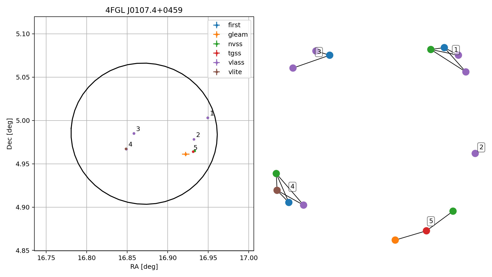
Task: Click the 'nvss' green marker in the legend
Action: click(x=217, y=44)
